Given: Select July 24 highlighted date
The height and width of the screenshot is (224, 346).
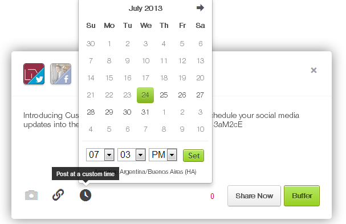Looking at the screenshot, I should pyautogui.click(x=145, y=95).
